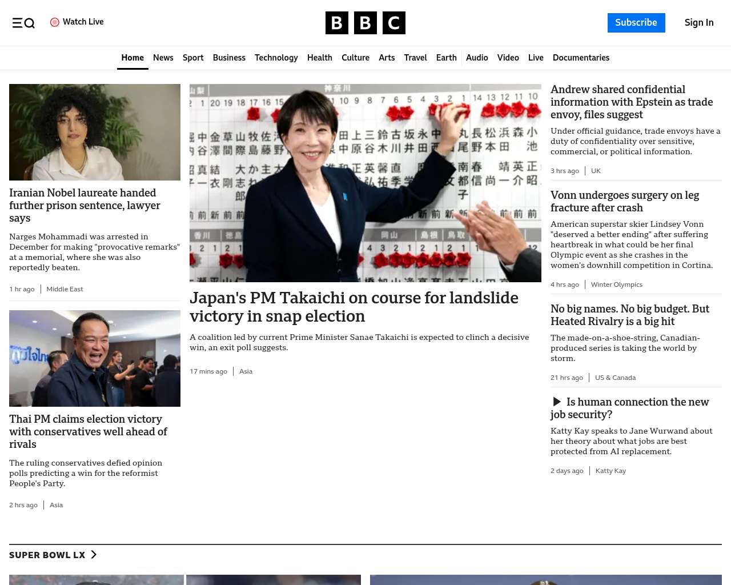The image size is (731, 585).
Task: Open the Audio section
Action: tap(477, 58)
